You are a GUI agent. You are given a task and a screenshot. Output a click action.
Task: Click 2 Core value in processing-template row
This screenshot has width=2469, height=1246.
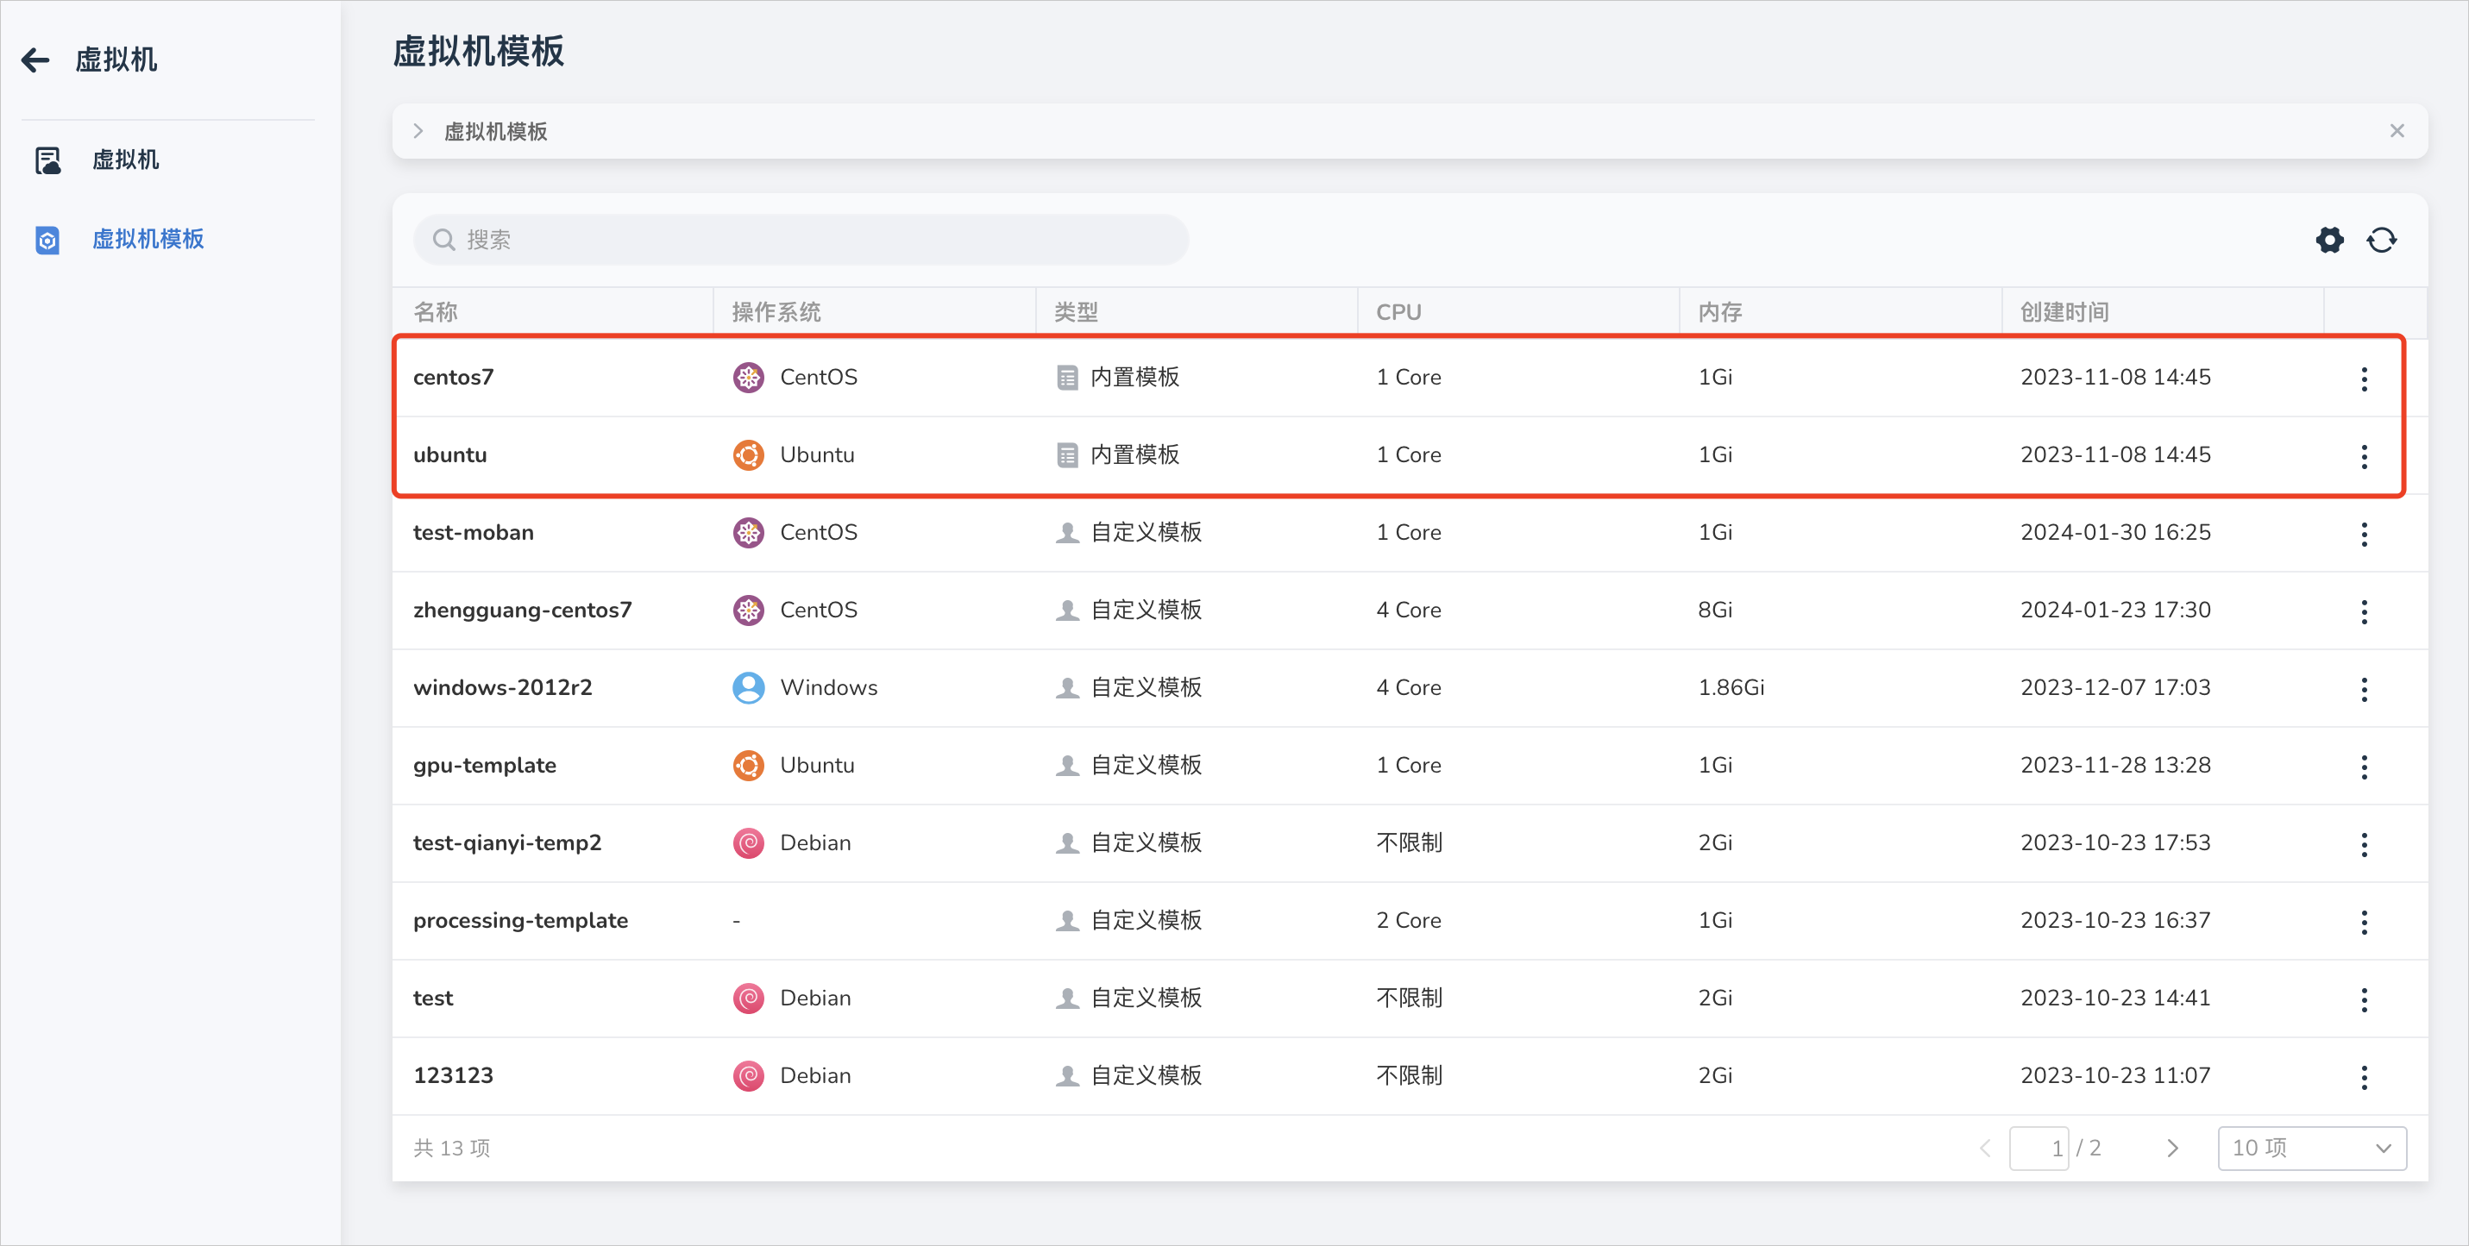click(x=1409, y=920)
